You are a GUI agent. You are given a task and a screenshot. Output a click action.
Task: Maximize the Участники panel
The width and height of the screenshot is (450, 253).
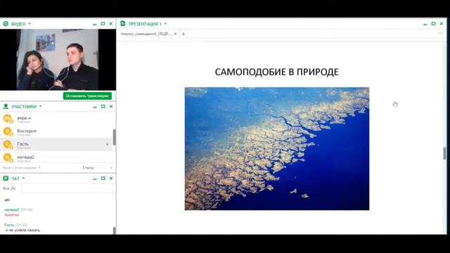(x=103, y=106)
